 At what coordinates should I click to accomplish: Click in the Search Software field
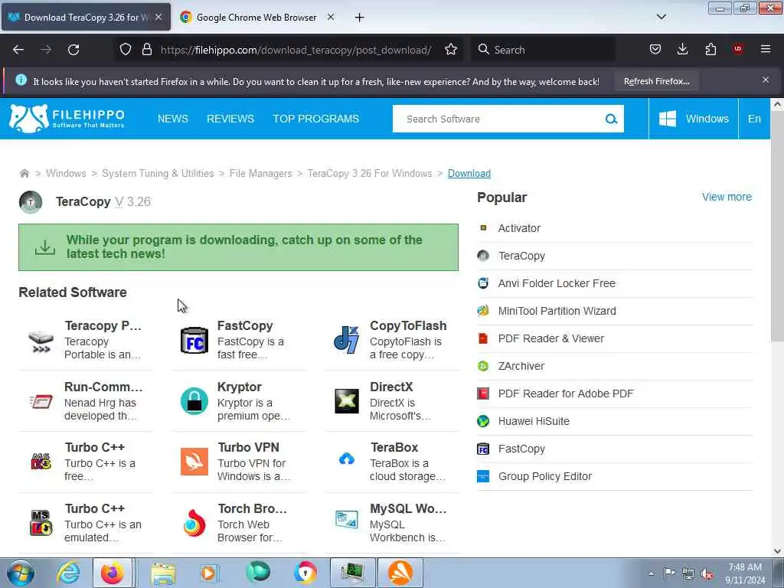(x=500, y=119)
